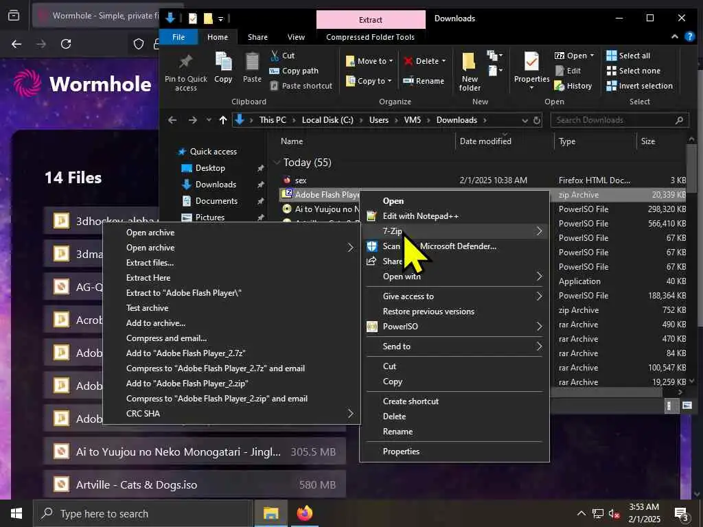The width and height of the screenshot is (703, 527).
Task: Choose Add to archive... entry
Action: (x=156, y=323)
